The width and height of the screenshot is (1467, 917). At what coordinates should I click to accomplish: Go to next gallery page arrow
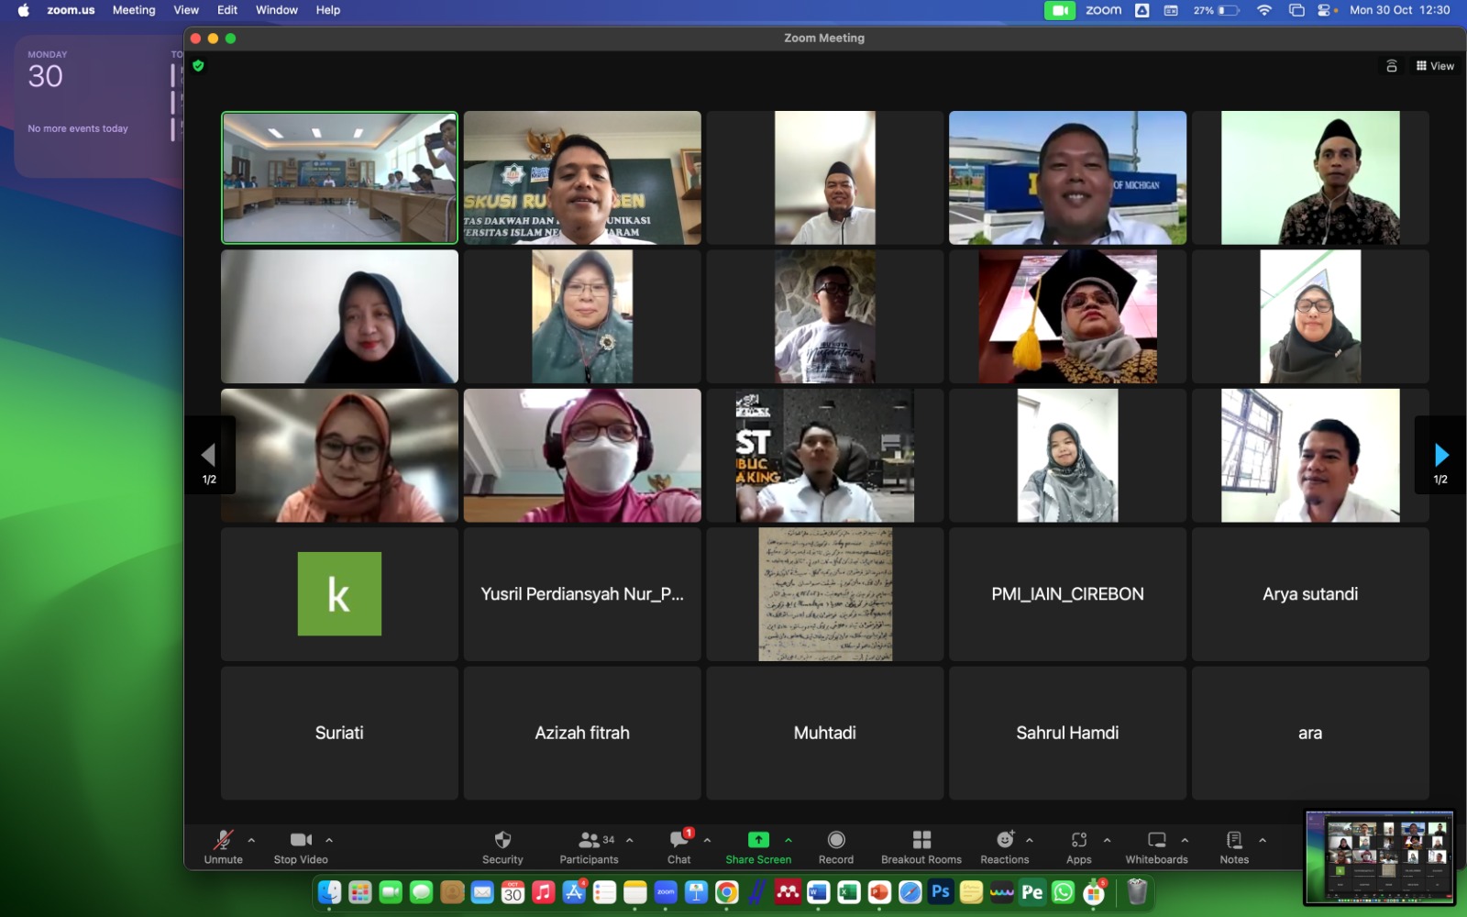tap(1440, 455)
